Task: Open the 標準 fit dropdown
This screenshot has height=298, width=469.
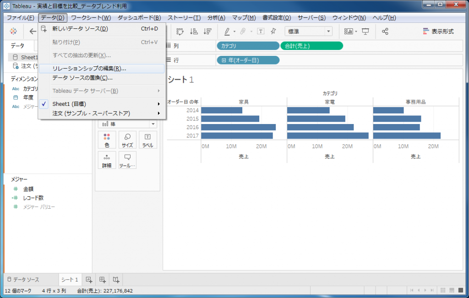Action: pos(308,31)
